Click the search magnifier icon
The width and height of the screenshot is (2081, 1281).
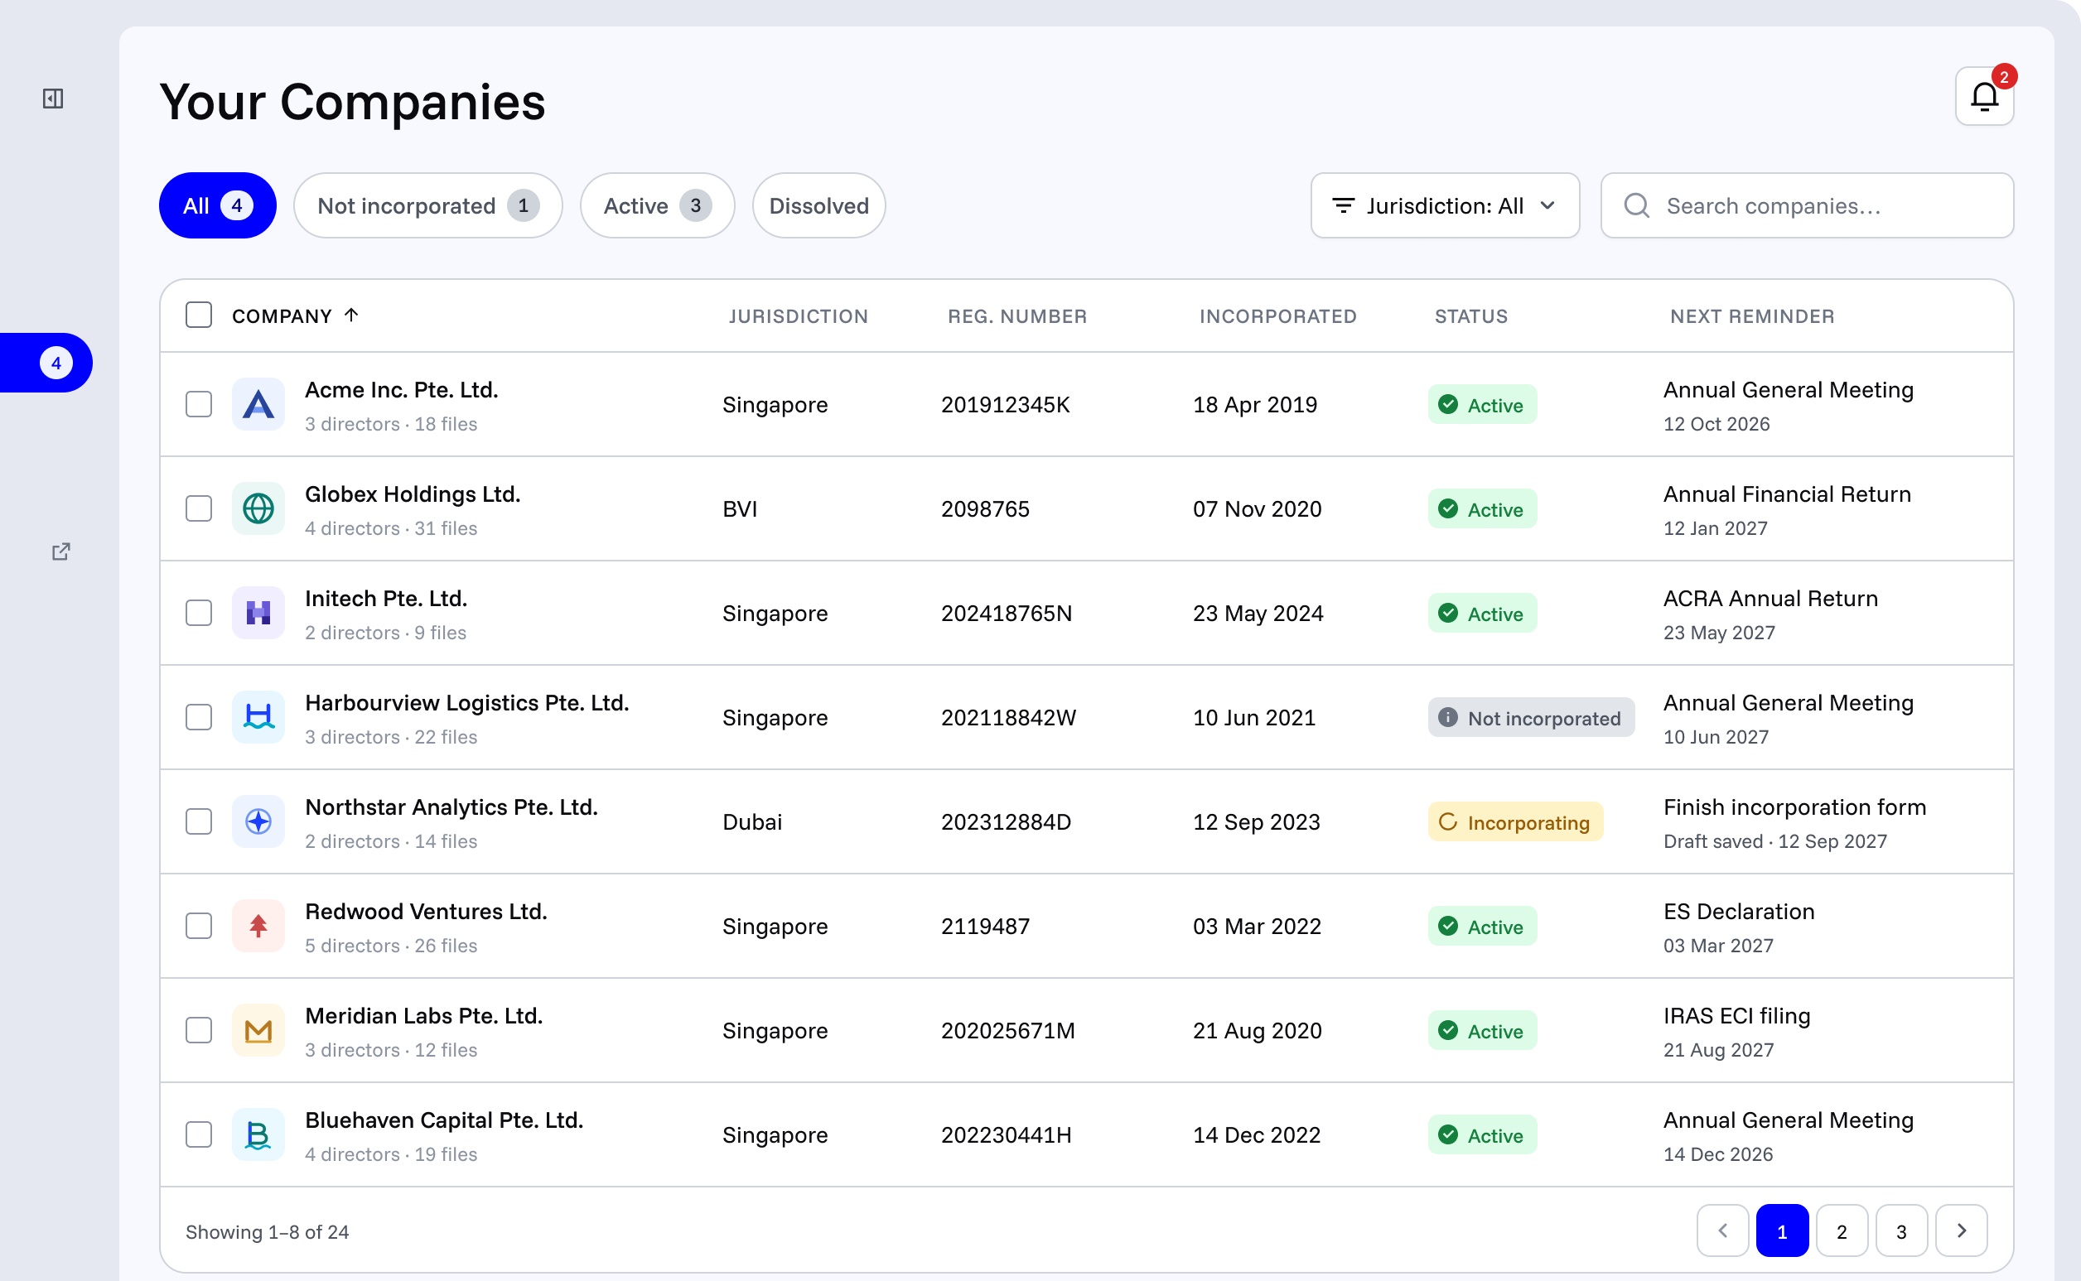tap(1636, 206)
